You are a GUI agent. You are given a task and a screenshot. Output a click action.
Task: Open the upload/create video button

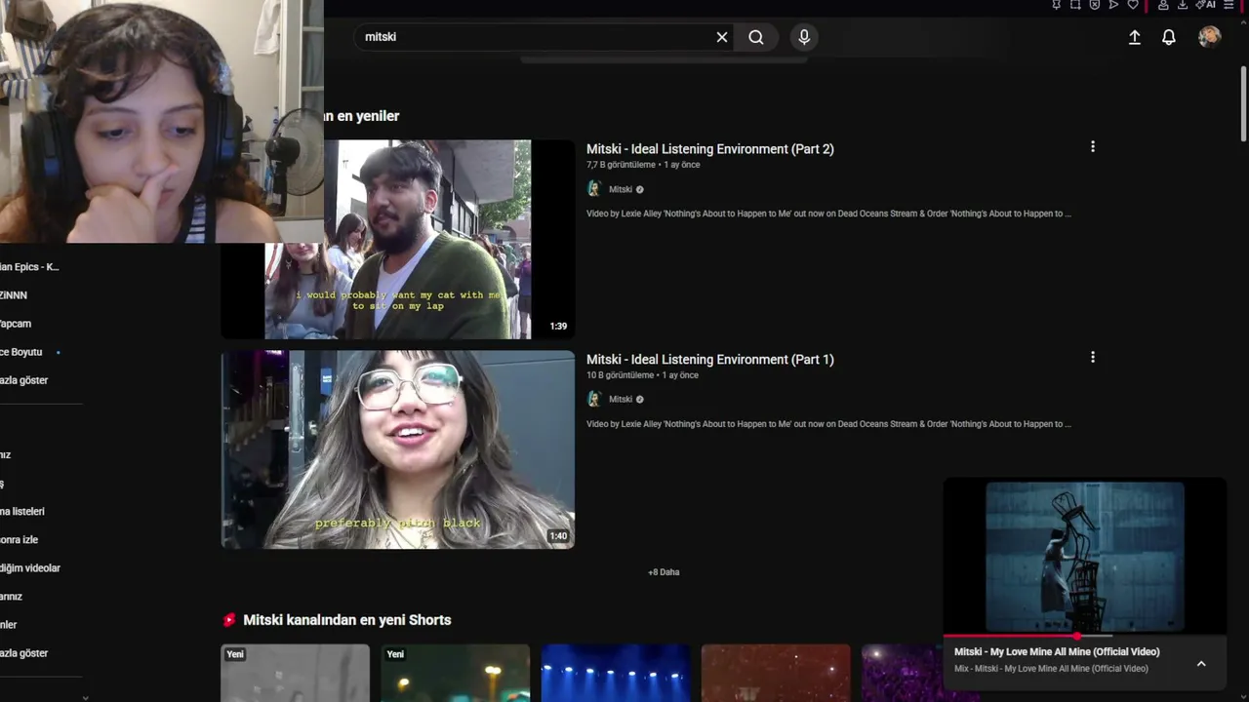[1135, 37]
